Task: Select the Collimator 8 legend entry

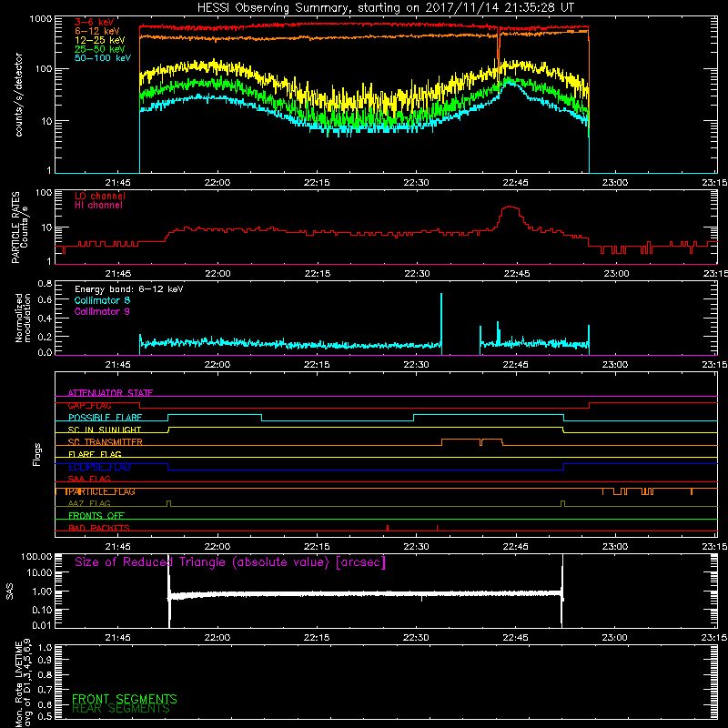Action: click(102, 300)
